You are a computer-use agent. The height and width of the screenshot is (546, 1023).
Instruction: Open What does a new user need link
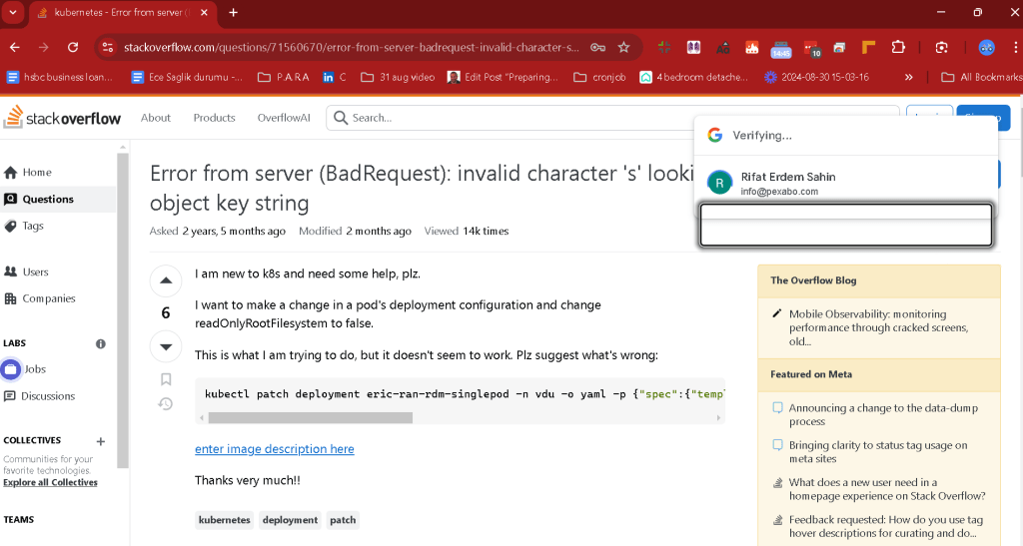point(887,489)
